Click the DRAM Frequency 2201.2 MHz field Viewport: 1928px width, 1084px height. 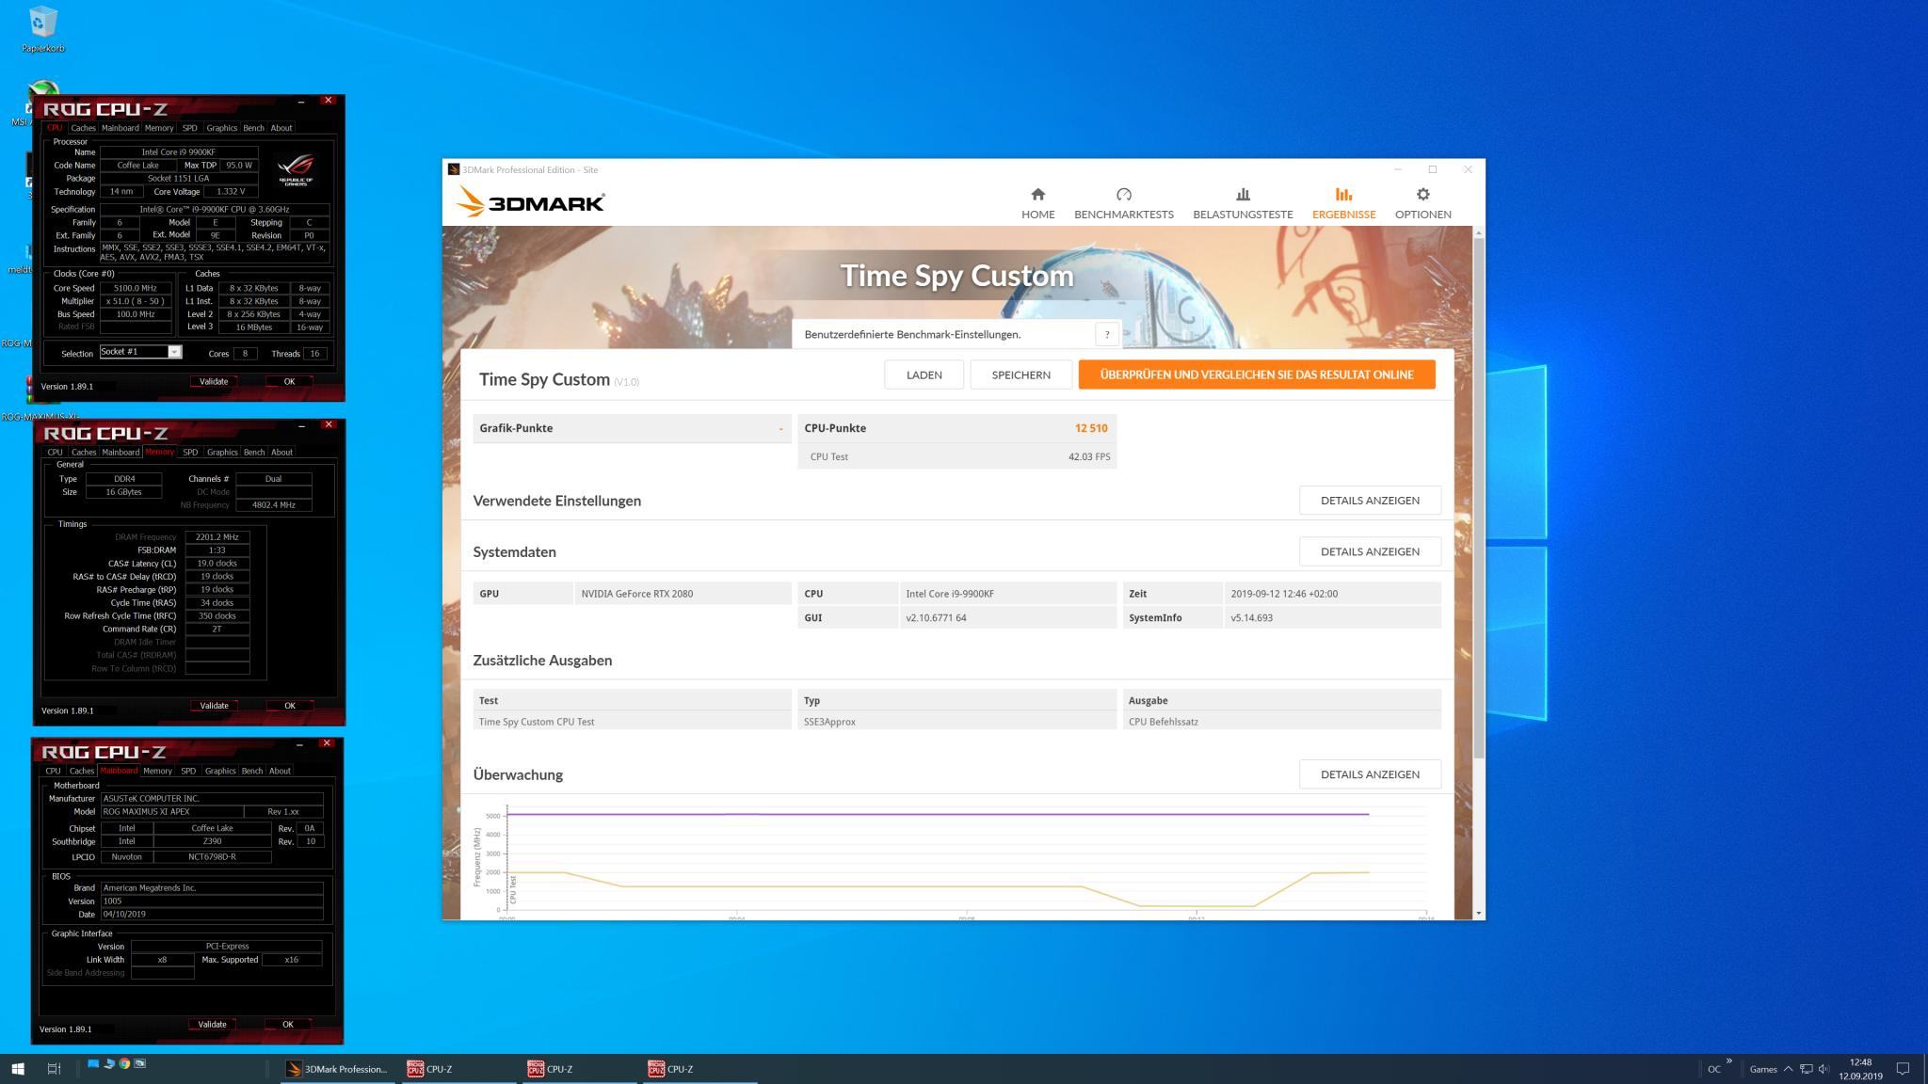tap(217, 537)
